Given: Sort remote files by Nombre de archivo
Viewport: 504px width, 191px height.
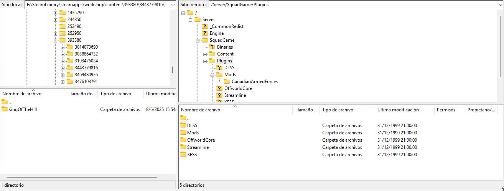Looking at the screenshot, I should click(236, 110).
